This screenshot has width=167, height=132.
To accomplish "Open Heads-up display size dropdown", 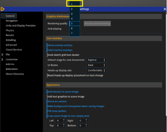I will [x=96, y=70].
